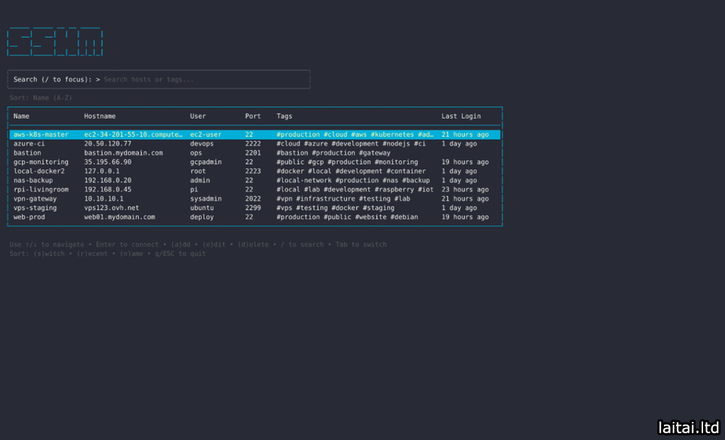This screenshot has width=725, height=440.
Task: Select the aws-k8s-master host row
Action: (x=41, y=134)
